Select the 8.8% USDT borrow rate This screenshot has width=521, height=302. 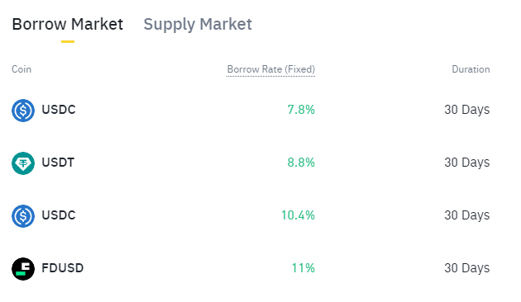coord(301,163)
